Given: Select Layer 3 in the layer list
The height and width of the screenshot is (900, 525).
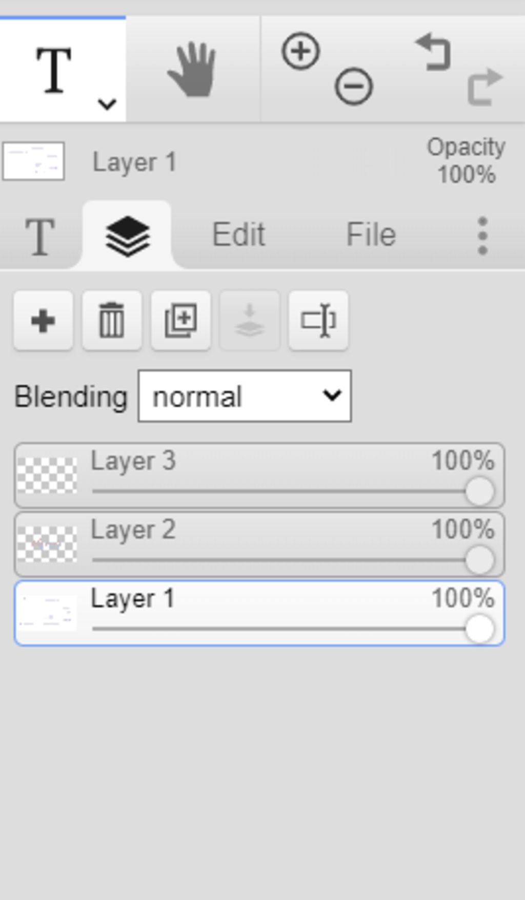Looking at the screenshot, I should (x=259, y=475).
